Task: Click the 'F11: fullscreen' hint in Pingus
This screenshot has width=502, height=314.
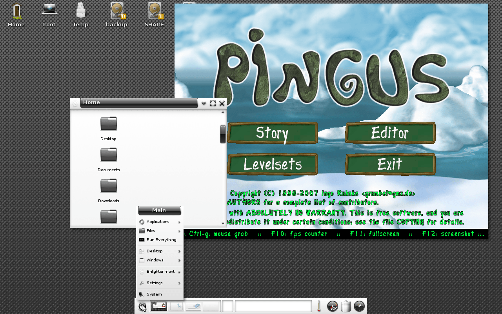Action: coord(375,234)
